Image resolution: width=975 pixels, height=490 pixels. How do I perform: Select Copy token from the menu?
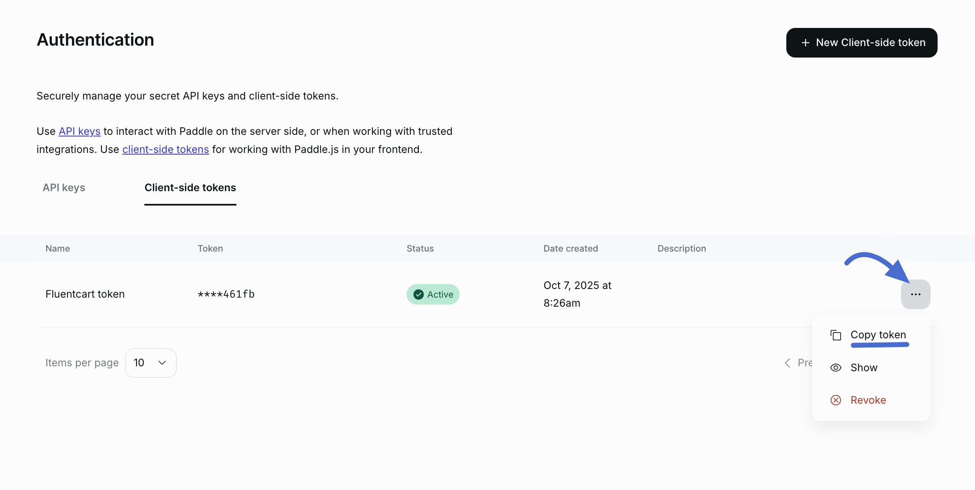[878, 335]
